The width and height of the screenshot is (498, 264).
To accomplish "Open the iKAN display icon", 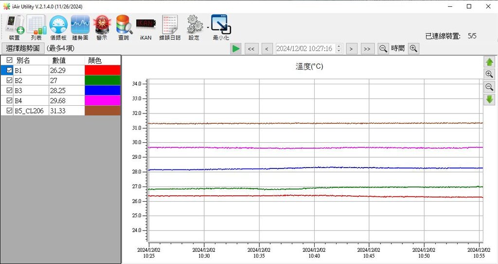I will pyautogui.click(x=146, y=27).
